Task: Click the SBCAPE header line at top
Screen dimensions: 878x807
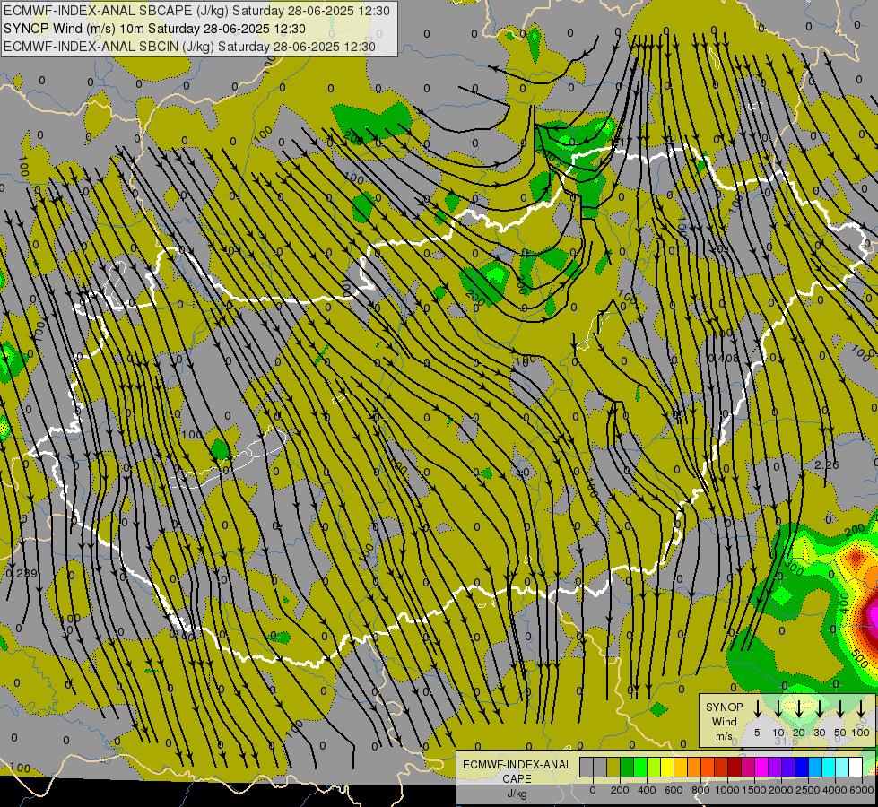Action: [x=196, y=11]
